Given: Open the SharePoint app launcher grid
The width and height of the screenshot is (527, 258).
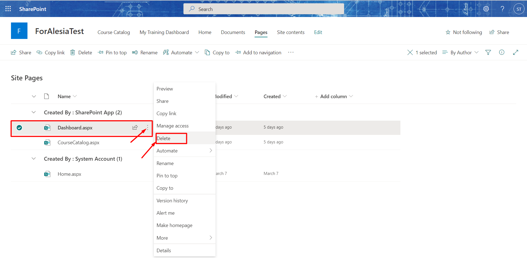Looking at the screenshot, I should [8, 9].
